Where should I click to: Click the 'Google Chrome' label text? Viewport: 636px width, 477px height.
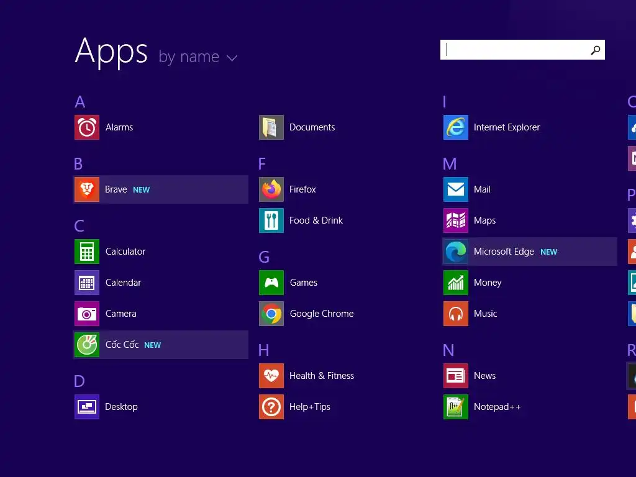pos(322,314)
